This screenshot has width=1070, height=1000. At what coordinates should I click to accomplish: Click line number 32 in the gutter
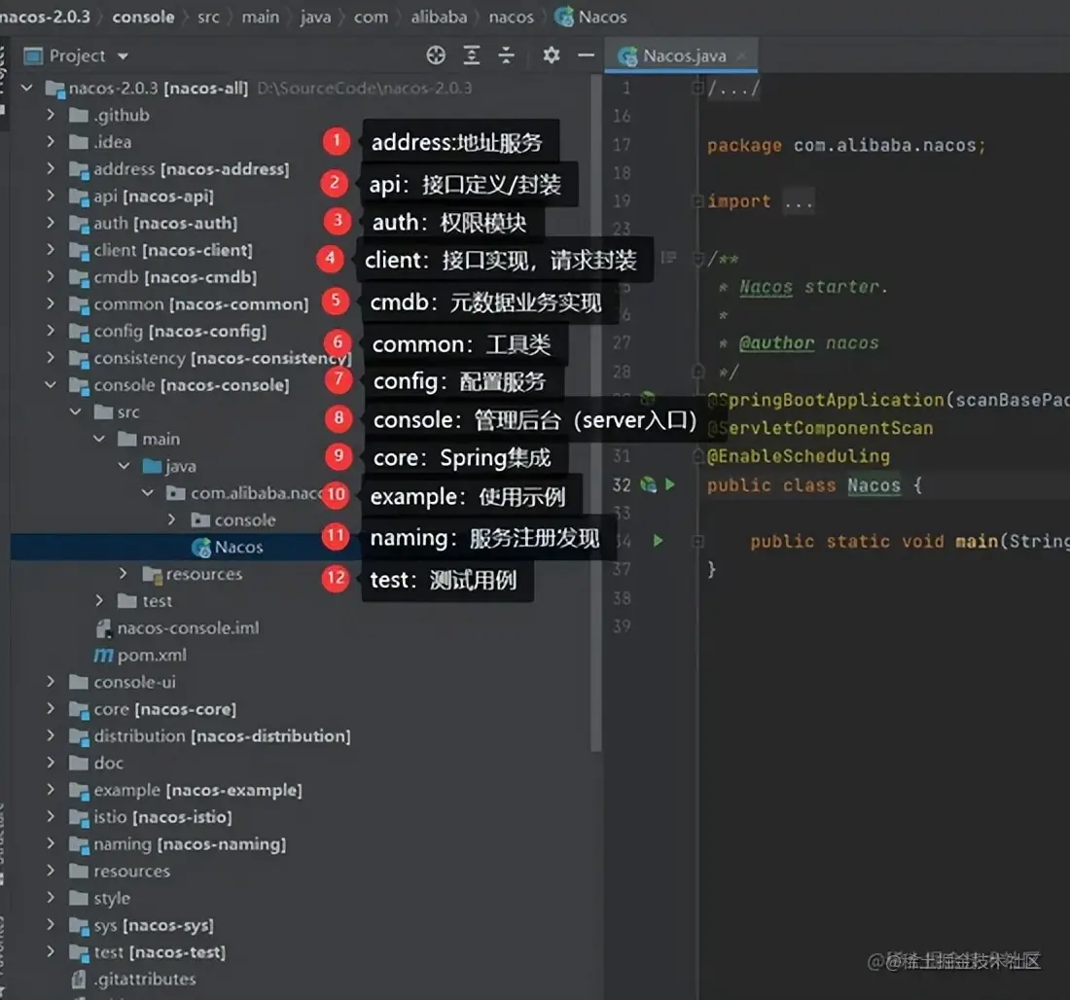[x=621, y=484]
